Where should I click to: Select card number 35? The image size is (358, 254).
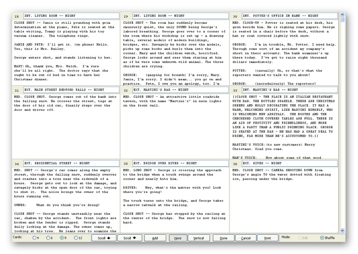(126, 164)
